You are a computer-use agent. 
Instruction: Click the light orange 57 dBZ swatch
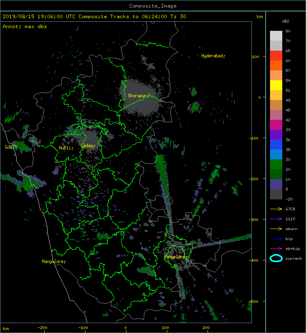(x=276, y=75)
